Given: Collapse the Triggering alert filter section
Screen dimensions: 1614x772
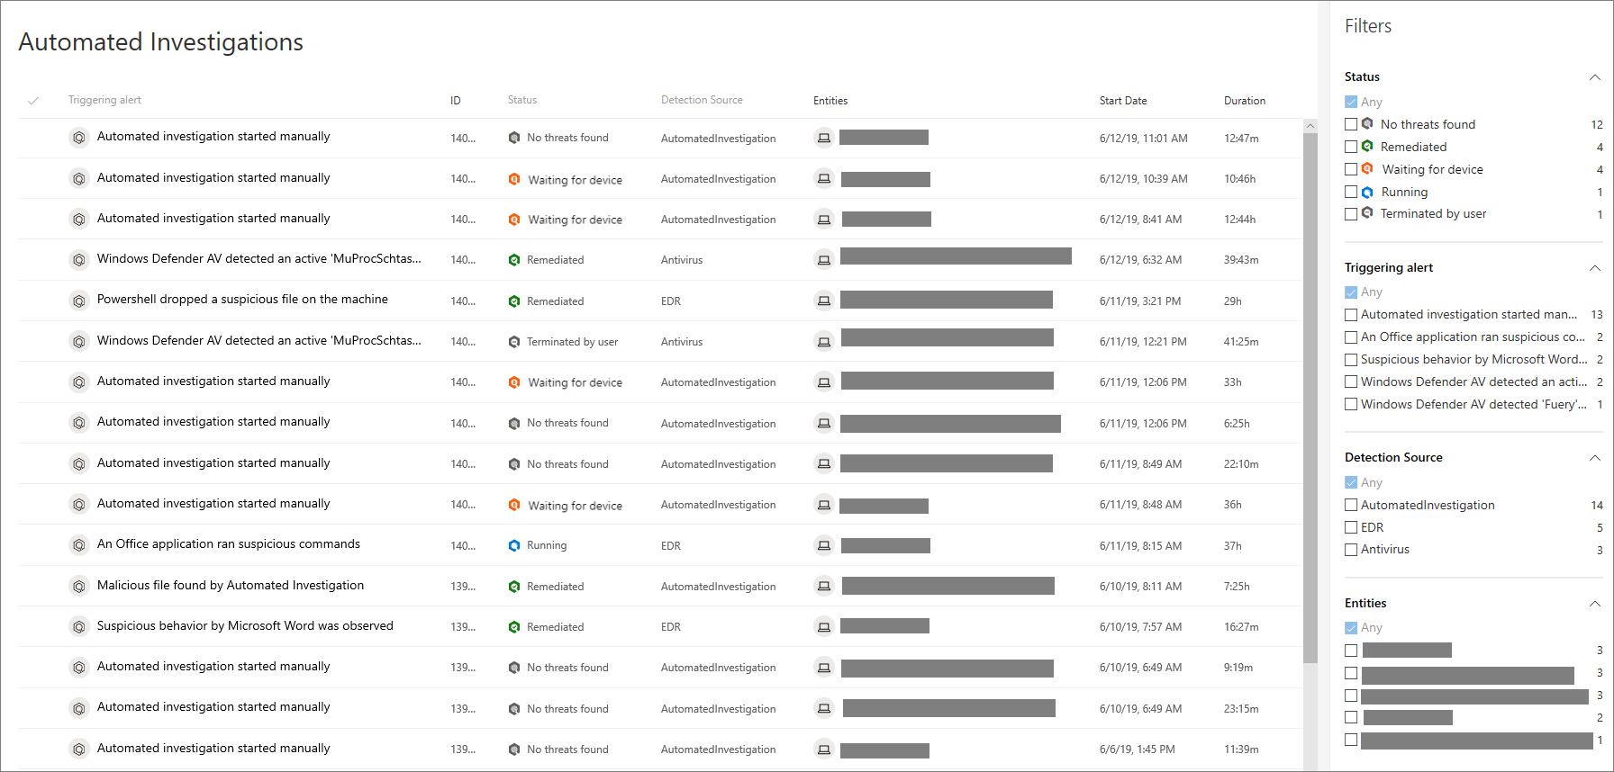Looking at the screenshot, I should pyautogui.click(x=1595, y=268).
